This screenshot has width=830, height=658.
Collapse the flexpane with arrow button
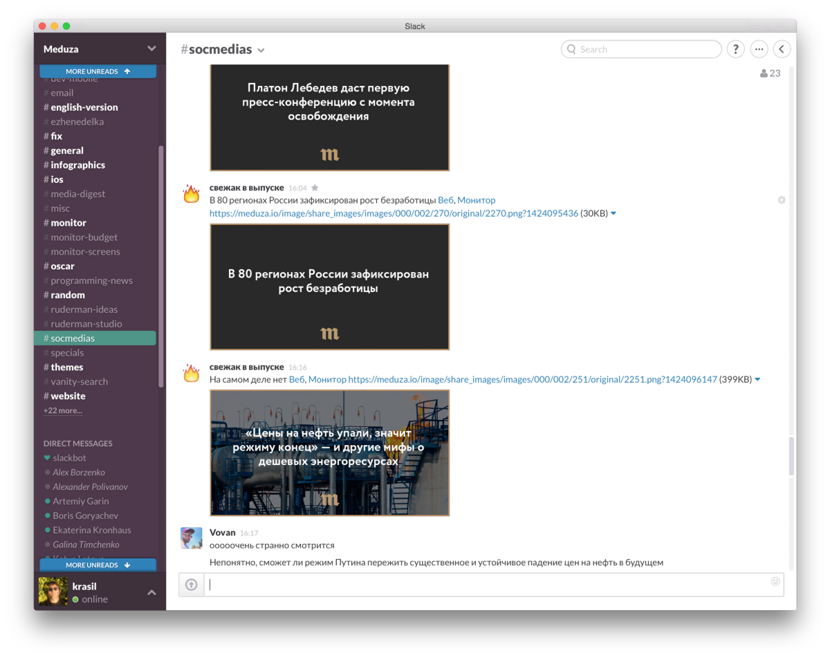(x=782, y=49)
